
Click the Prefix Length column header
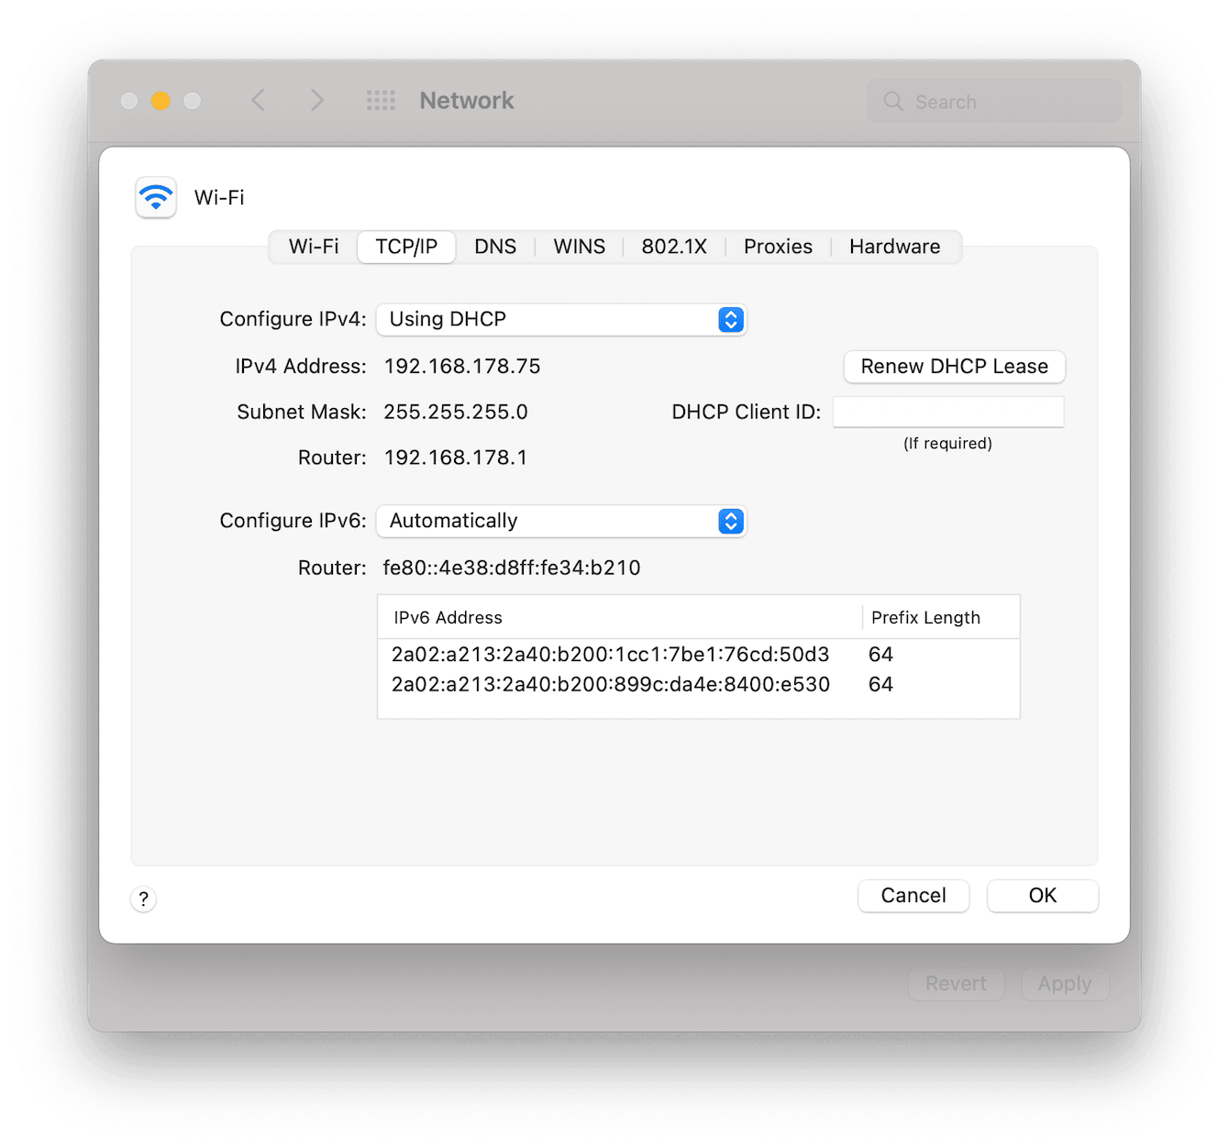925,617
